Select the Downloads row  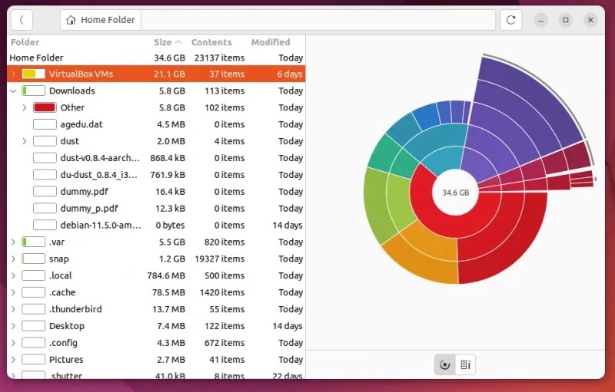156,91
